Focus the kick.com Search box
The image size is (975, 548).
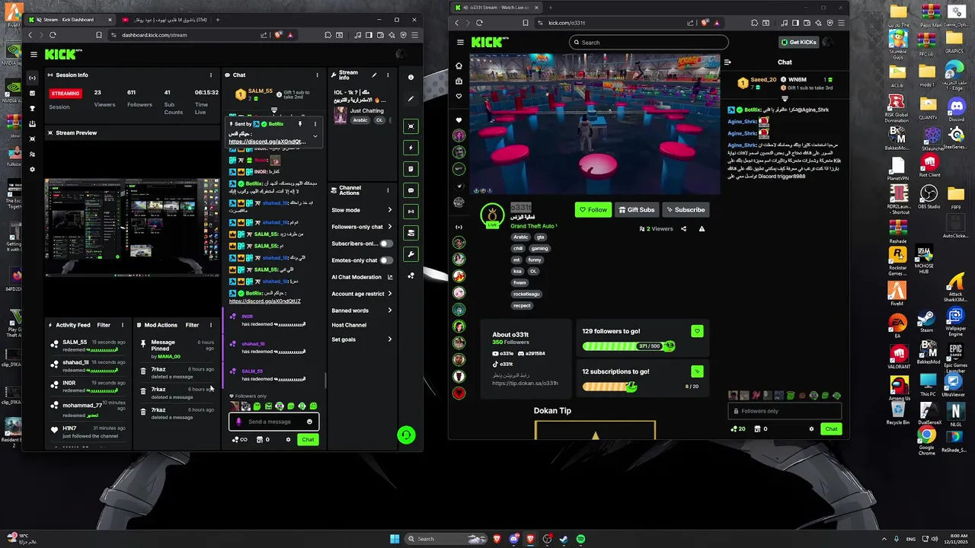[x=648, y=43]
